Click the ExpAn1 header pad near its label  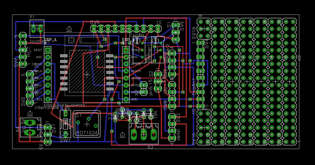point(201,92)
